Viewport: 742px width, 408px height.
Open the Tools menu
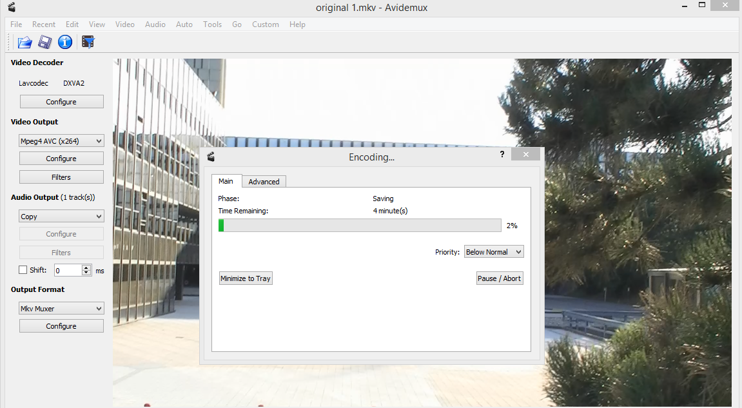point(213,24)
